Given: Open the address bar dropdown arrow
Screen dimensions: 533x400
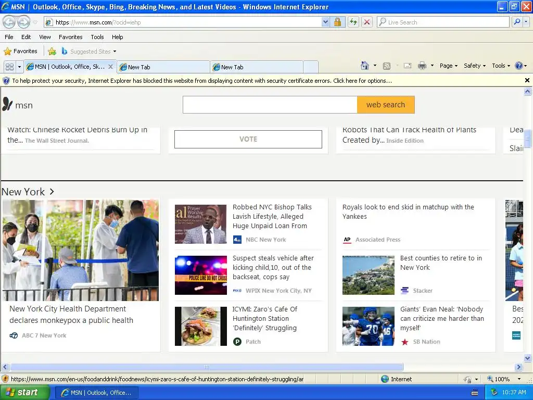Looking at the screenshot, I should pos(325,22).
